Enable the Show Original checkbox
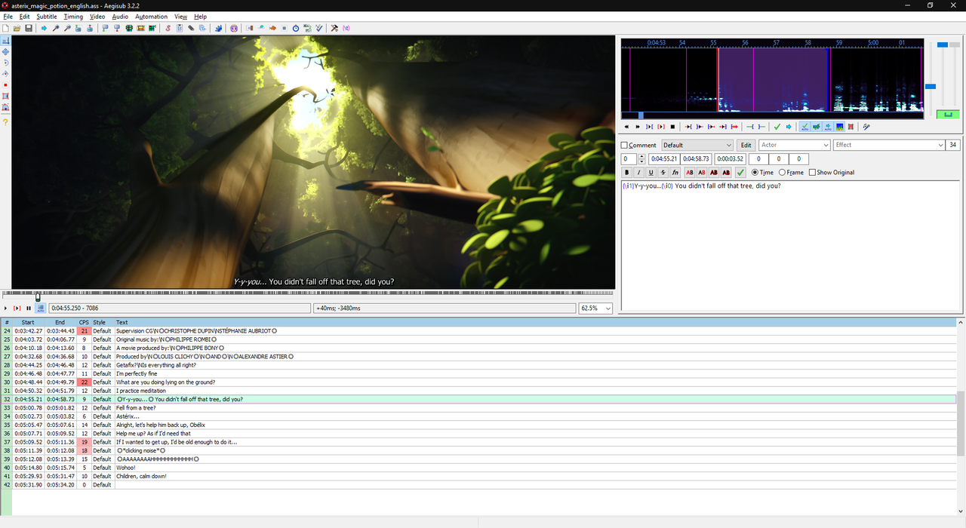 pyautogui.click(x=812, y=172)
